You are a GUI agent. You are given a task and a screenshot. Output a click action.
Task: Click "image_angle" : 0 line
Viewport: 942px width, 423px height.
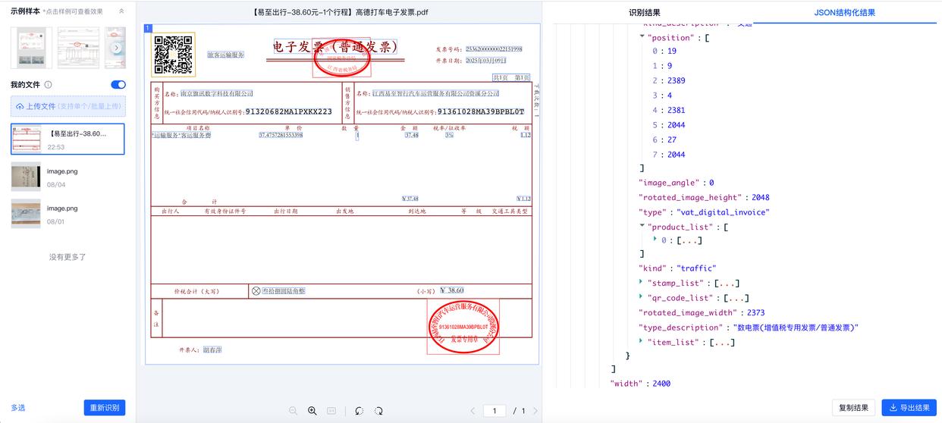[x=677, y=183]
